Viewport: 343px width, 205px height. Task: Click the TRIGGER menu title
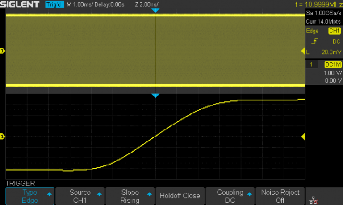[20, 183]
